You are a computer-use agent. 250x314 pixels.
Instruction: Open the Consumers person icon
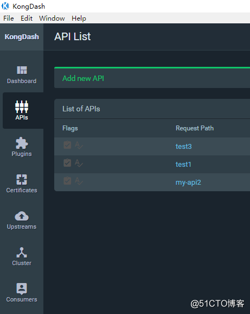click(22, 289)
